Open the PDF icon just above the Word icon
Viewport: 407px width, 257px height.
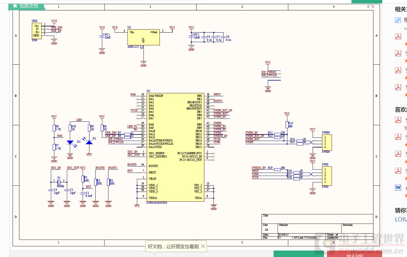coord(398,170)
